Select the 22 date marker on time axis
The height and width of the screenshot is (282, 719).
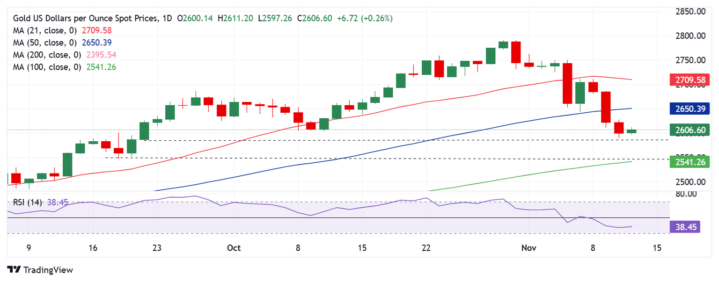click(x=426, y=248)
